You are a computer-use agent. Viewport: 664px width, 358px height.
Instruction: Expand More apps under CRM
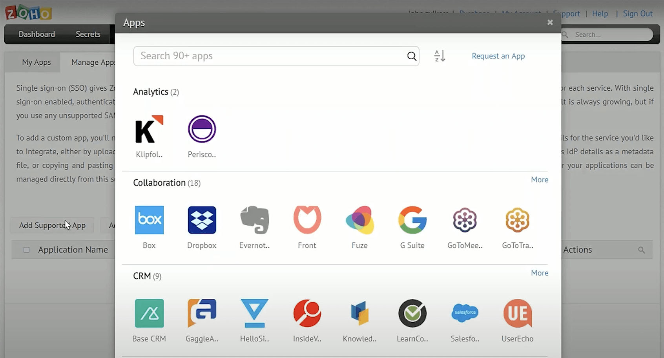(540, 272)
